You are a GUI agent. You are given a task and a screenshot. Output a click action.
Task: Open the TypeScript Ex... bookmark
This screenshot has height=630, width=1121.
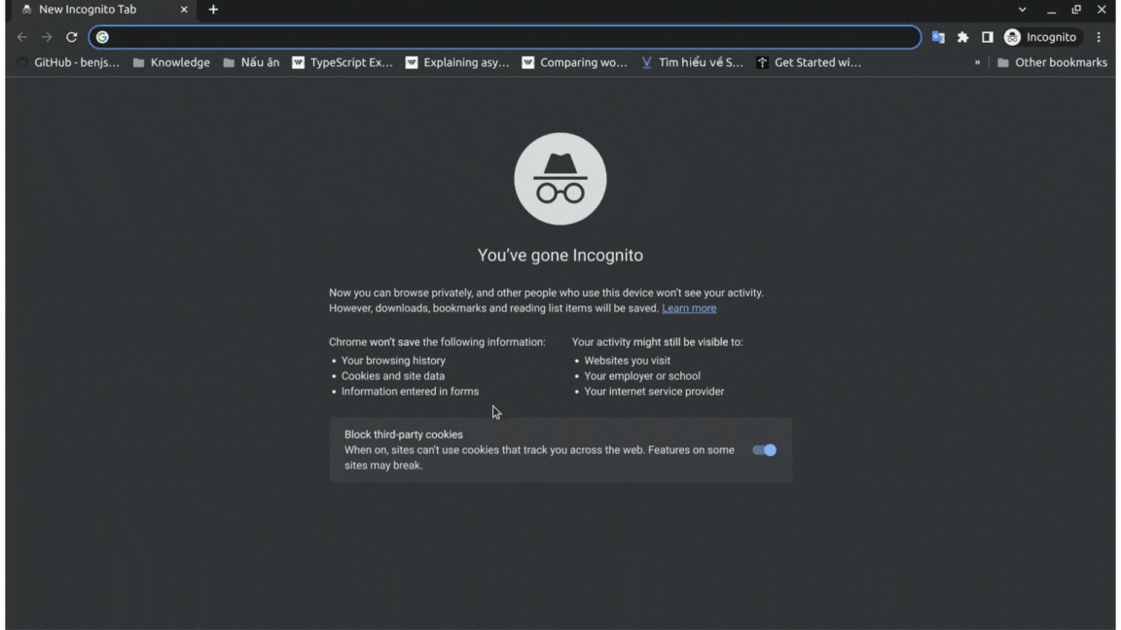(343, 63)
